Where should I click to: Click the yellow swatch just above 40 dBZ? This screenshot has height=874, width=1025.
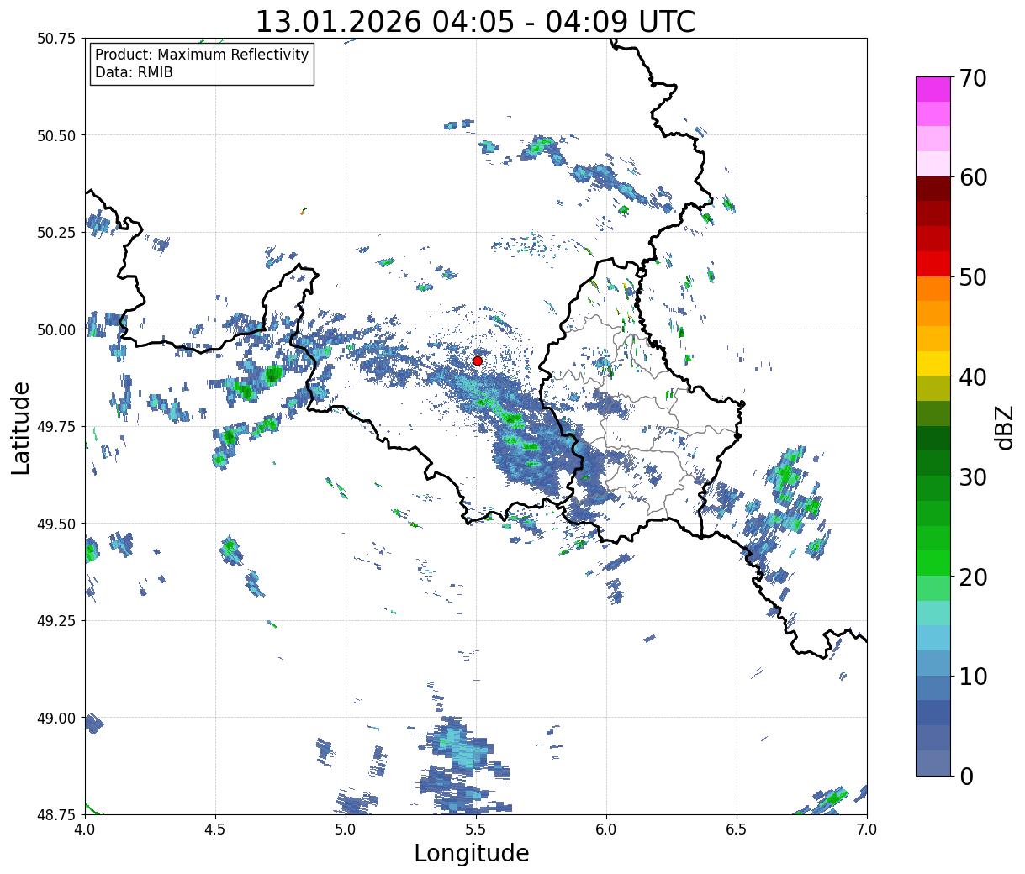coord(933,364)
